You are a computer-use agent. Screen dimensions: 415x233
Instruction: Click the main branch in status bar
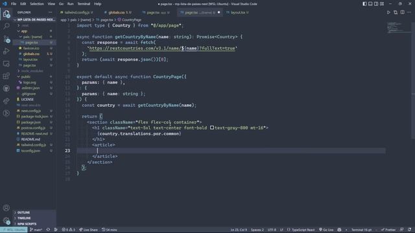36,230
